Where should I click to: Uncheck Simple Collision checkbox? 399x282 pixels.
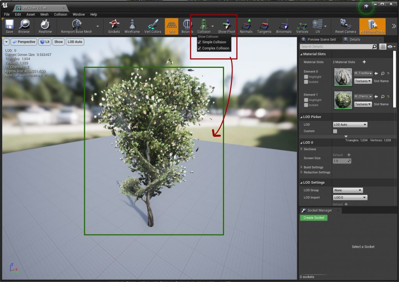tap(199, 42)
